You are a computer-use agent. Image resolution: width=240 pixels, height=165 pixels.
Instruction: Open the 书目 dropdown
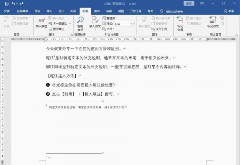(108, 29)
